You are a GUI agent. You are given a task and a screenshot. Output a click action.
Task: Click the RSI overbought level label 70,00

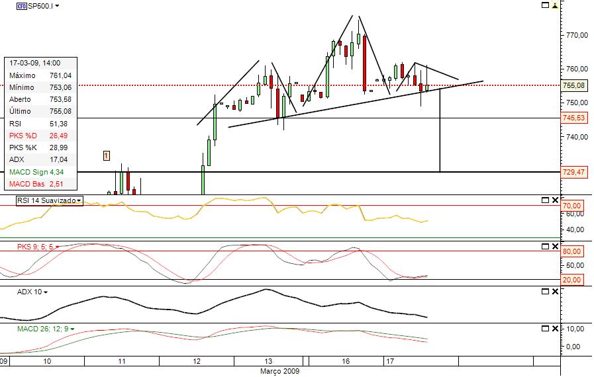click(571, 206)
